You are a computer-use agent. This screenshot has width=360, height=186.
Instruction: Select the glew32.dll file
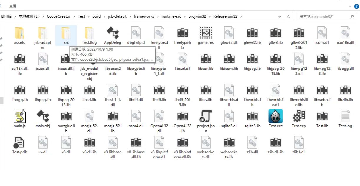229,36
